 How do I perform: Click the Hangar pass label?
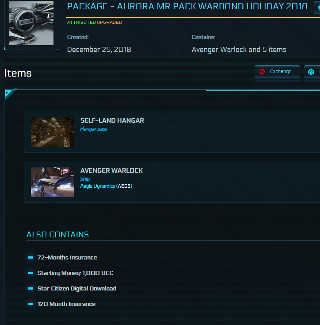click(94, 129)
